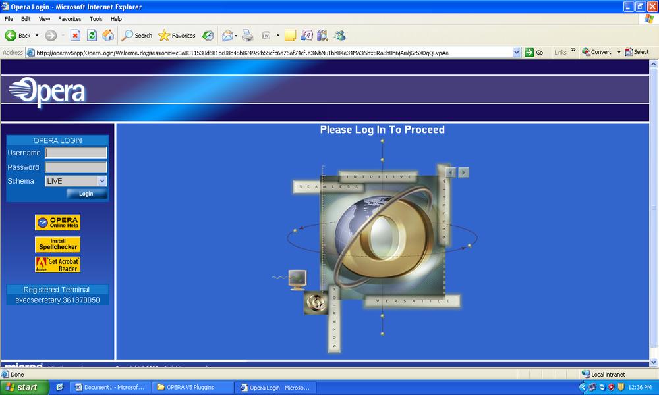The width and height of the screenshot is (659, 395).
Task: Go back using the Back arrow icon
Action: point(11,36)
